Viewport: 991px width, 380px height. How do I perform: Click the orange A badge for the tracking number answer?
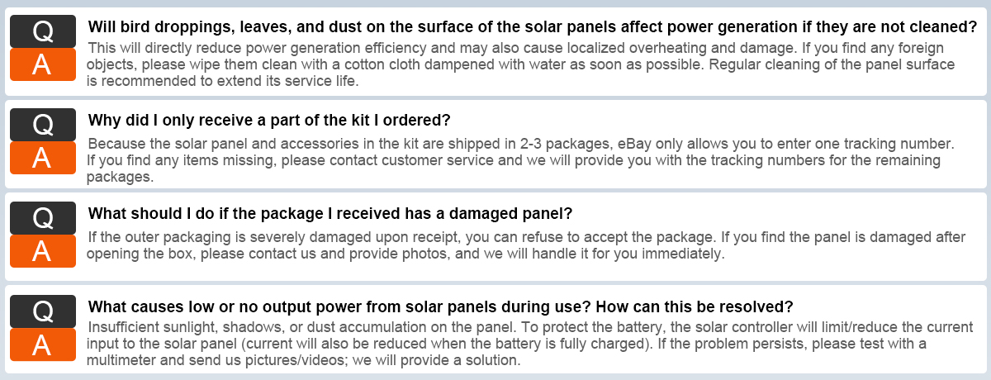(43, 158)
